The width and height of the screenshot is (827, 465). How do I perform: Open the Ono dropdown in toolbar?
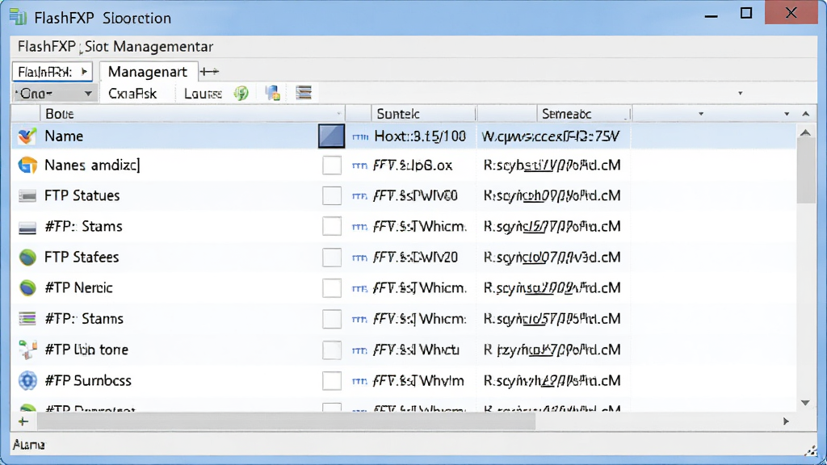[53, 94]
